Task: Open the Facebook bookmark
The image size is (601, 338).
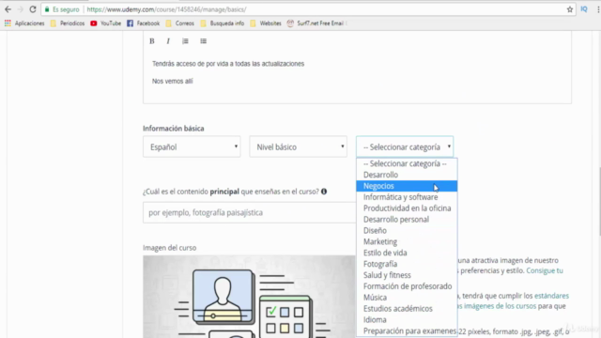Action: click(144, 23)
